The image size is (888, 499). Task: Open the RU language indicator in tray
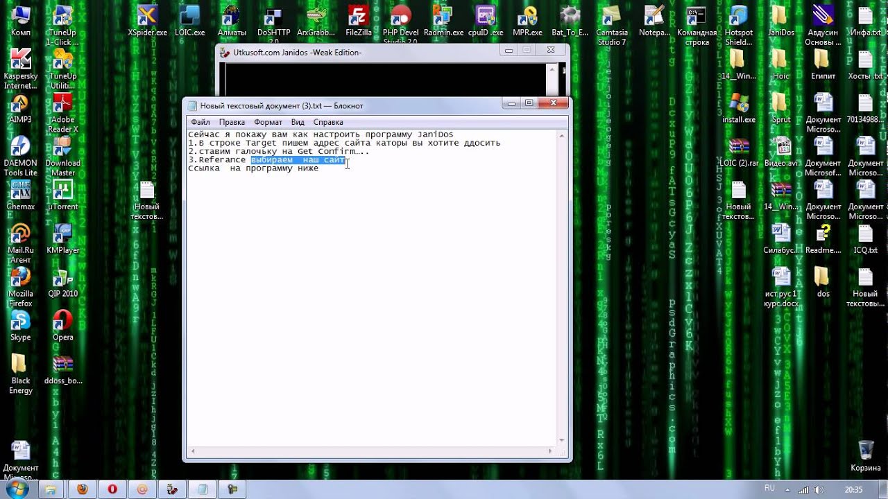click(x=769, y=489)
